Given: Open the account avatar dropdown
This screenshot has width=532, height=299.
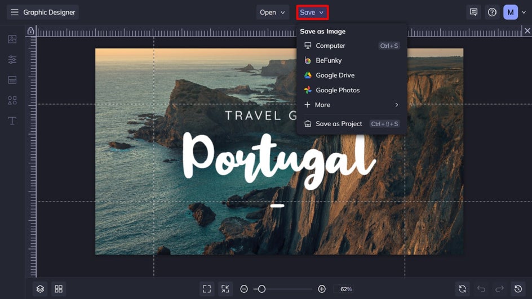Looking at the screenshot, I should click(x=515, y=12).
